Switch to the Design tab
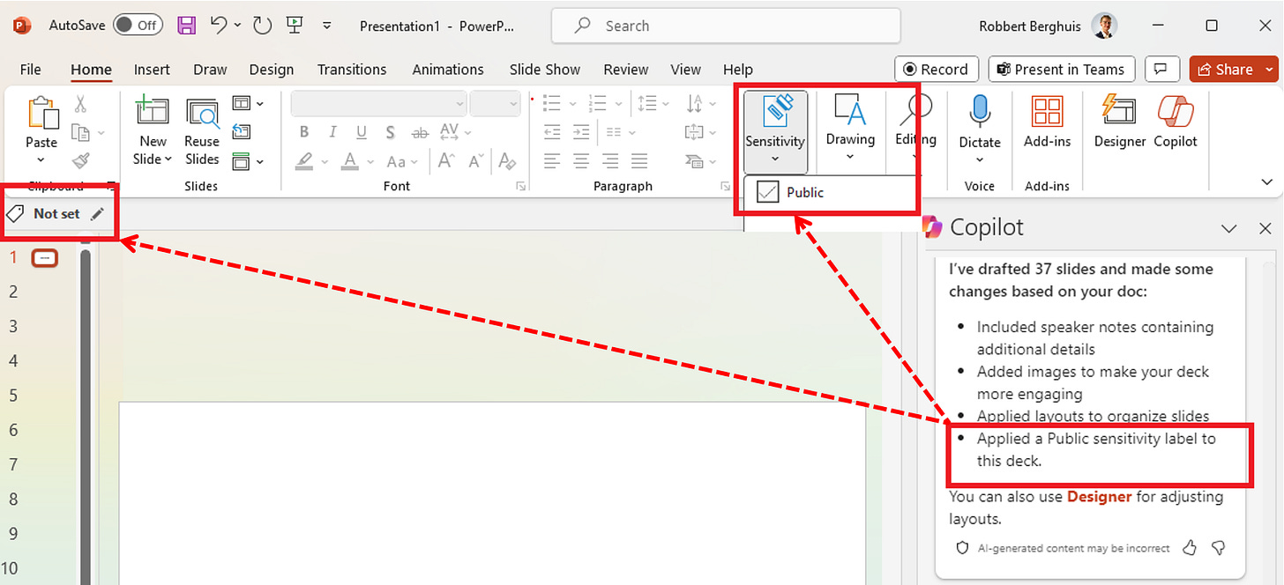The width and height of the screenshot is (1284, 585). tap(272, 70)
